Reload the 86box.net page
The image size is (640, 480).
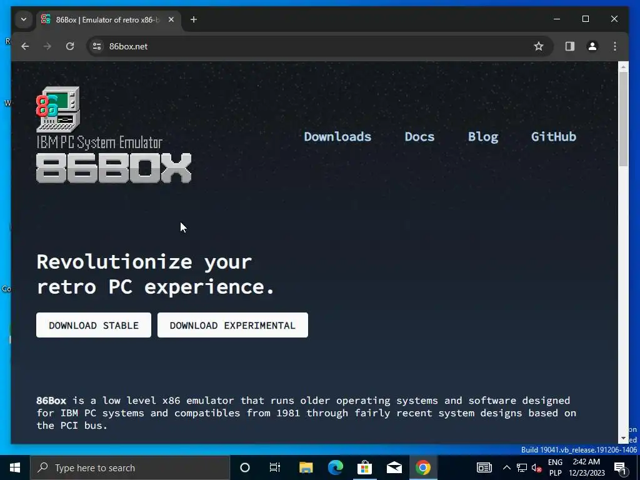pos(70,46)
